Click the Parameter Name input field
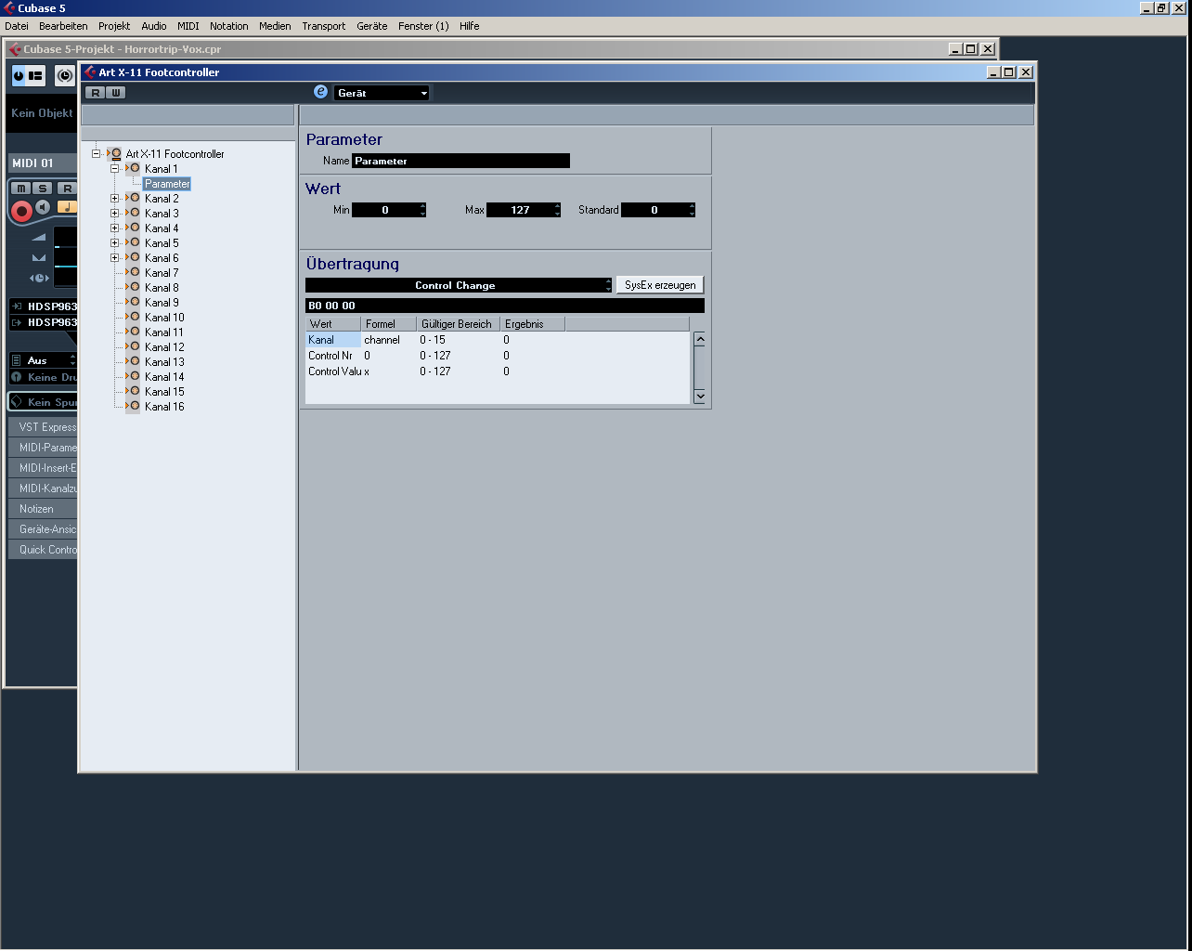 click(x=460, y=161)
